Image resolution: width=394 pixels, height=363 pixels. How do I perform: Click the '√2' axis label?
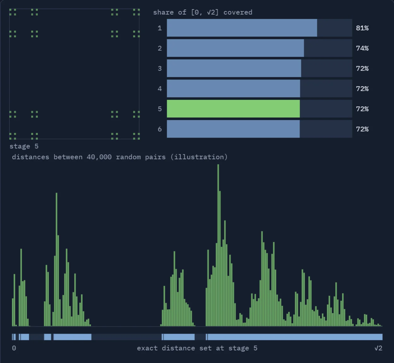click(378, 348)
